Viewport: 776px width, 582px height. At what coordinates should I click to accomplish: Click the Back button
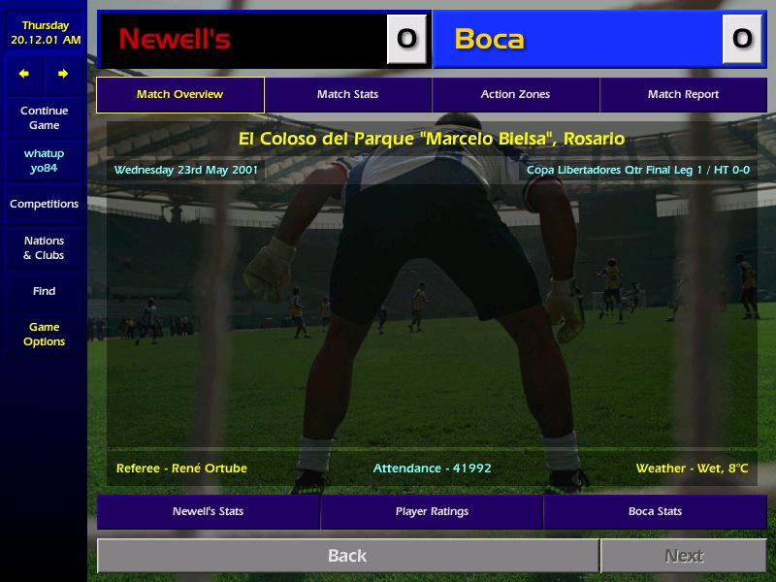[x=348, y=556]
